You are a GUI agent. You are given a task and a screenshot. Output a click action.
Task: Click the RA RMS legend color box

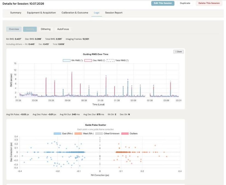pos(67,60)
